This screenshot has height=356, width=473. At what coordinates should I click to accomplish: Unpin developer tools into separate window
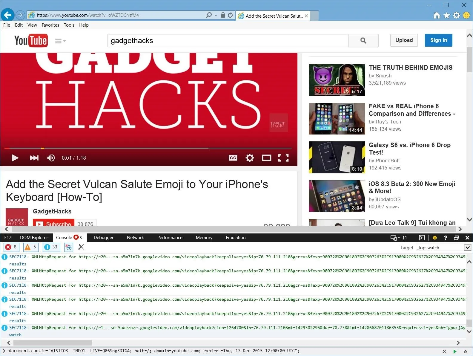tap(456, 238)
